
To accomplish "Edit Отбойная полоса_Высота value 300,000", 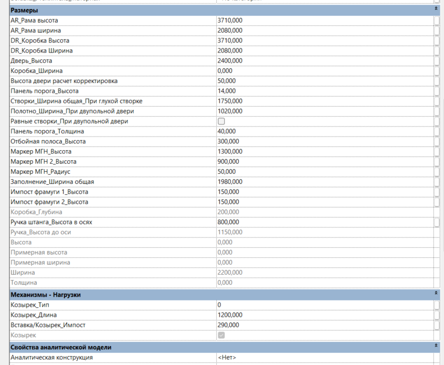I will click(325, 141).
